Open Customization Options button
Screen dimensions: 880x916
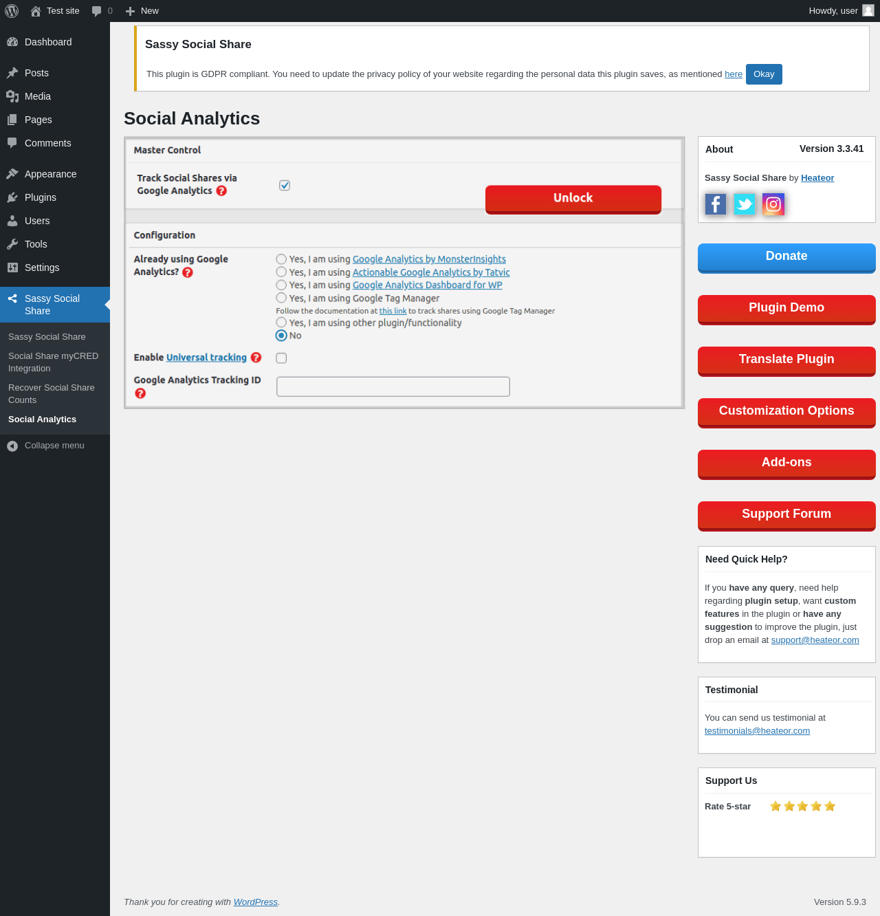(x=786, y=413)
